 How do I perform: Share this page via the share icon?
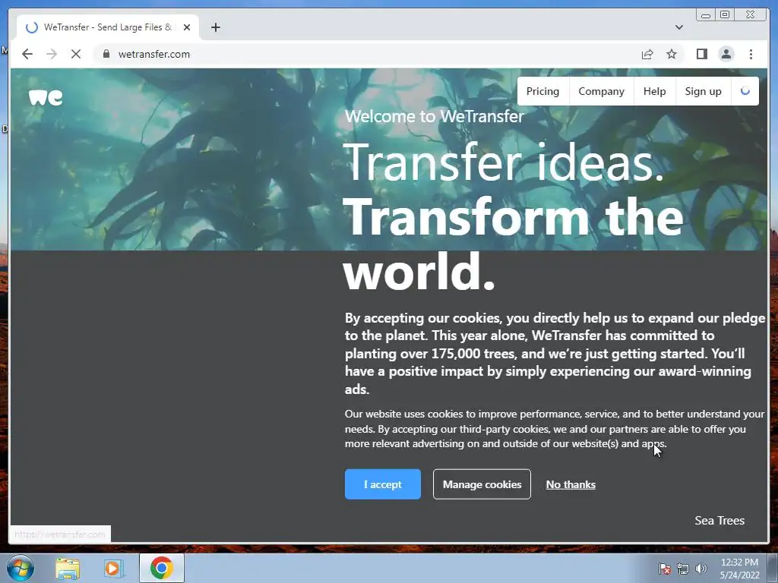click(x=647, y=54)
